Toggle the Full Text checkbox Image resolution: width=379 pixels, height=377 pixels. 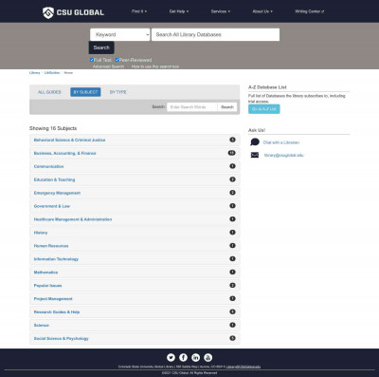[x=92, y=60]
